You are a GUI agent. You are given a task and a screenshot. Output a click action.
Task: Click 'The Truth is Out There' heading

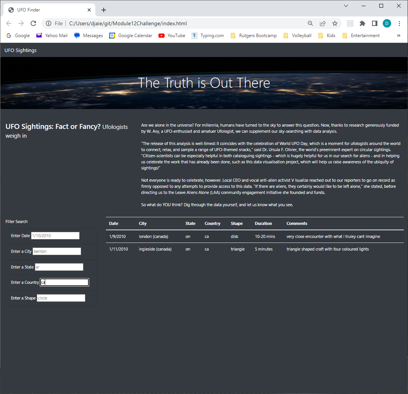(x=204, y=83)
